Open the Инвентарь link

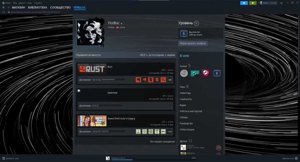(185, 93)
